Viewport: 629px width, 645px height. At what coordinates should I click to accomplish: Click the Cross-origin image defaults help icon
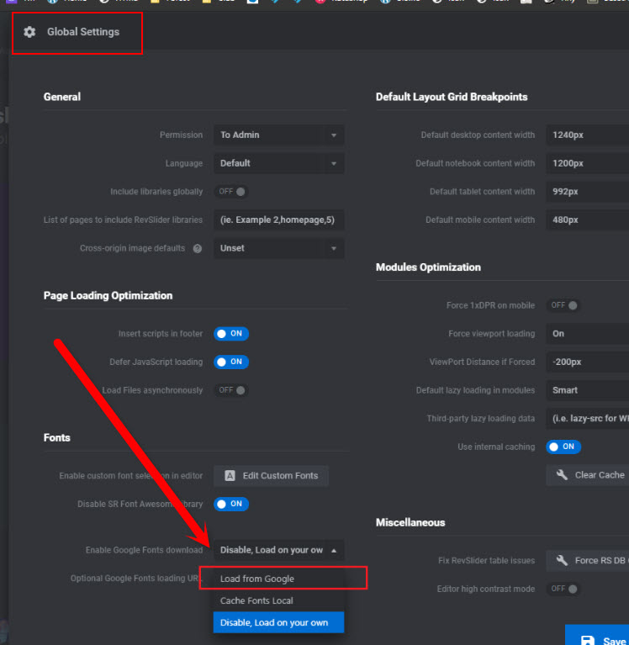(x=198, y=248)
